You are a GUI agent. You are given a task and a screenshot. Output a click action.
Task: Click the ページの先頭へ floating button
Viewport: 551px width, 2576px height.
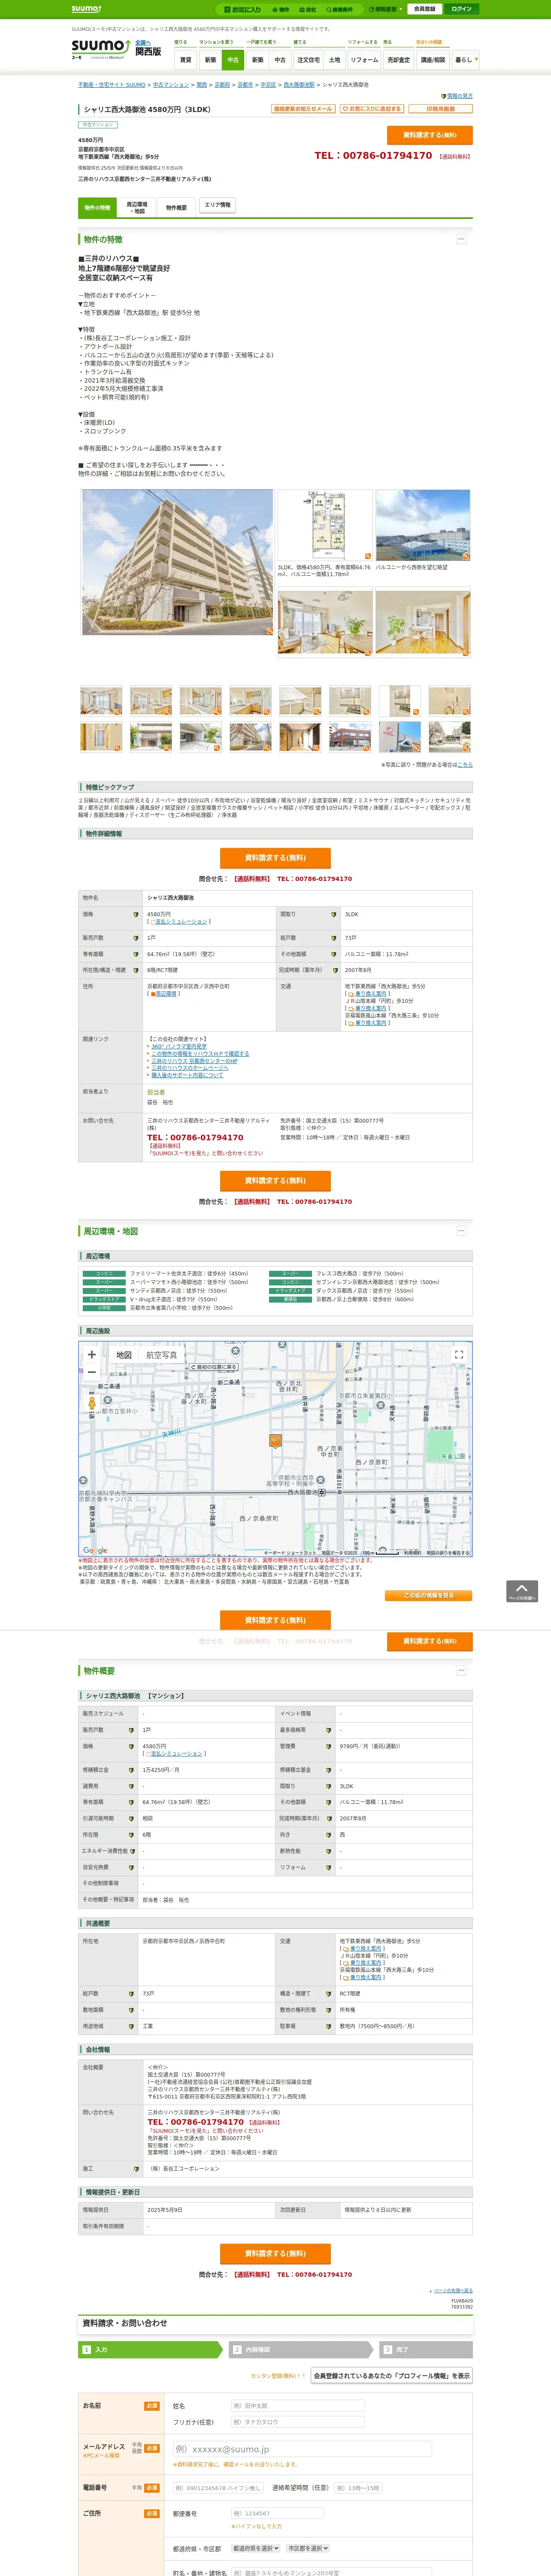click(522, 1591)
